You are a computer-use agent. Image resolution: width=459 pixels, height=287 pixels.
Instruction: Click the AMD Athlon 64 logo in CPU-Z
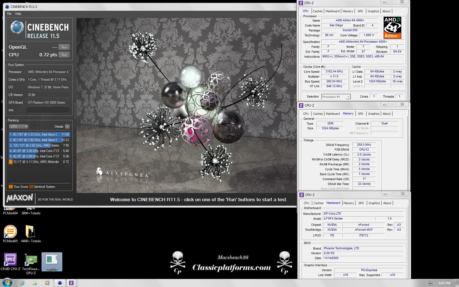(392, 27)
